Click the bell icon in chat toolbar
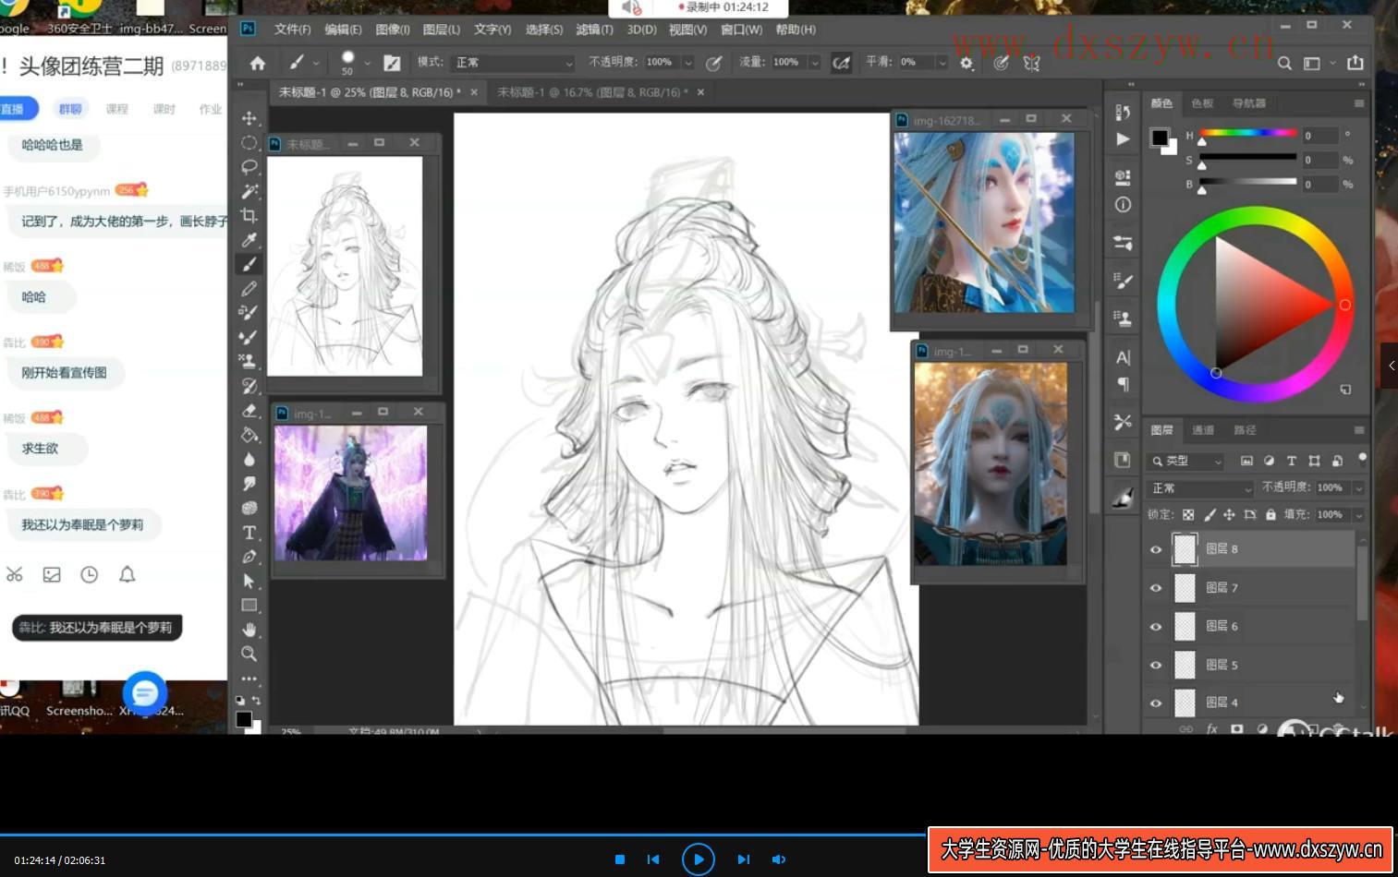Viewport: 1398px width, 877px height. (x=128, y=574)
